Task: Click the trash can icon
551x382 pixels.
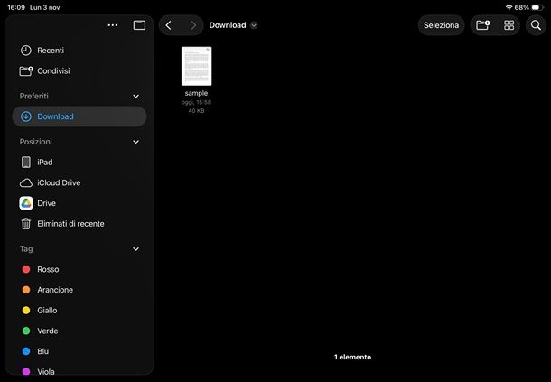Action: coord(26,224)
